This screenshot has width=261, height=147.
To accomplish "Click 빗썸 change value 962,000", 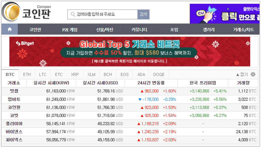I will click(x=152, y=91).
